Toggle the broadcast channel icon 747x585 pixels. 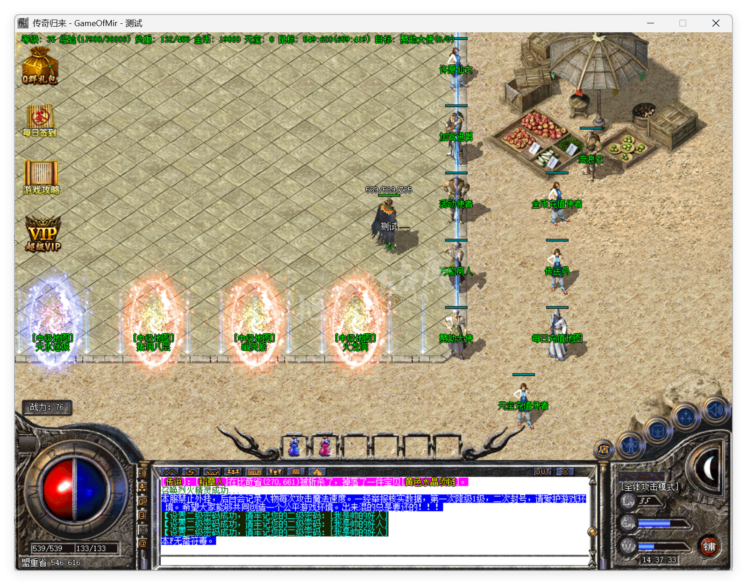click(142, 529)
